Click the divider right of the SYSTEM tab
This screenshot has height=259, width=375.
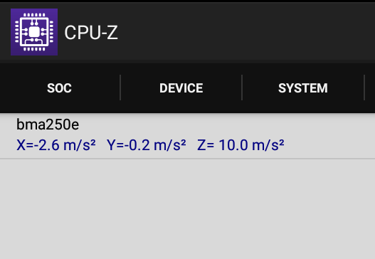click(364, 88)
